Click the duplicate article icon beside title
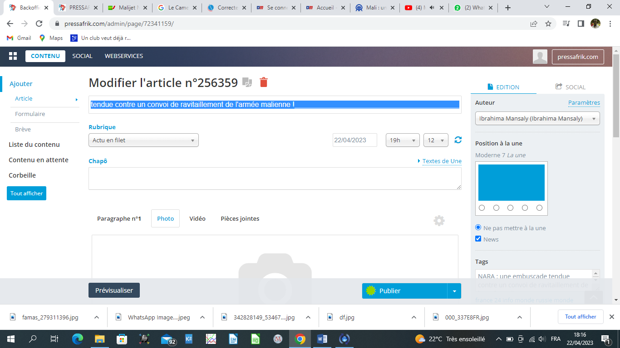Viewport: 620px width, 348px height. (247, 82)
